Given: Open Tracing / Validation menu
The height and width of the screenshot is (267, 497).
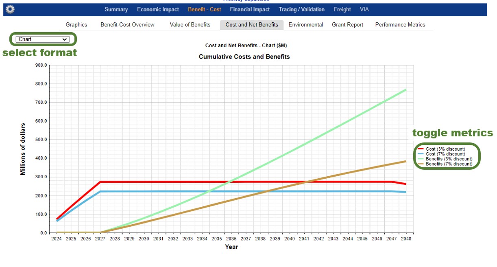Looking at the screenshot, I should (301, 9).
